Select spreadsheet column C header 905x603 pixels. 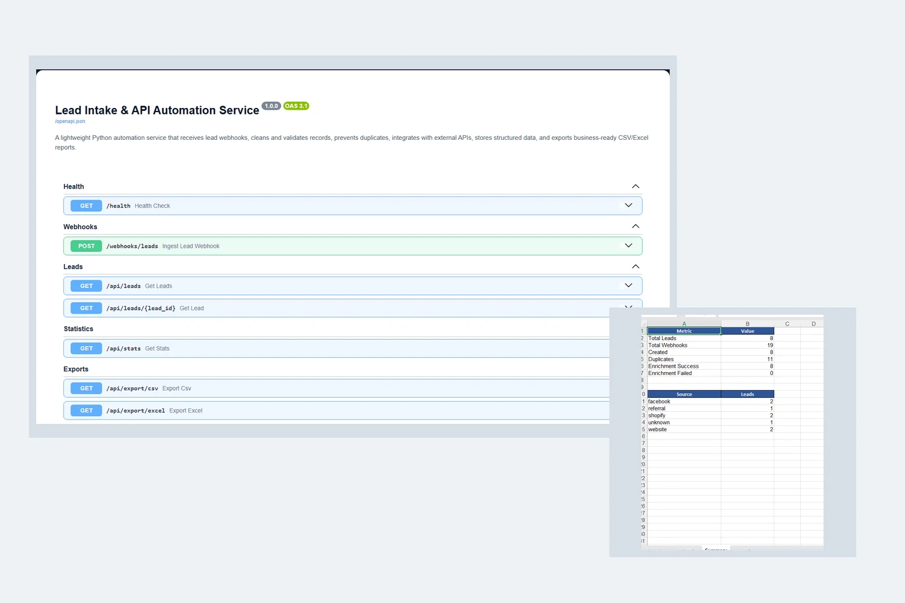point(787,324)
